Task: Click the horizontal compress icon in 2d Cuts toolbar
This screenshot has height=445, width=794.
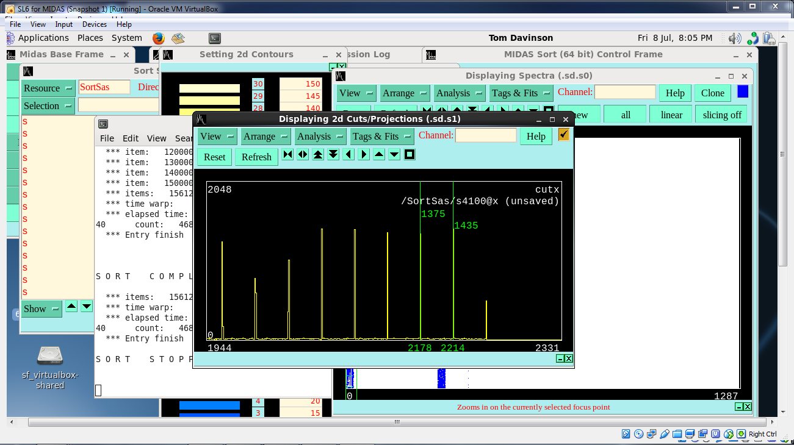Action: pos(288,155)
